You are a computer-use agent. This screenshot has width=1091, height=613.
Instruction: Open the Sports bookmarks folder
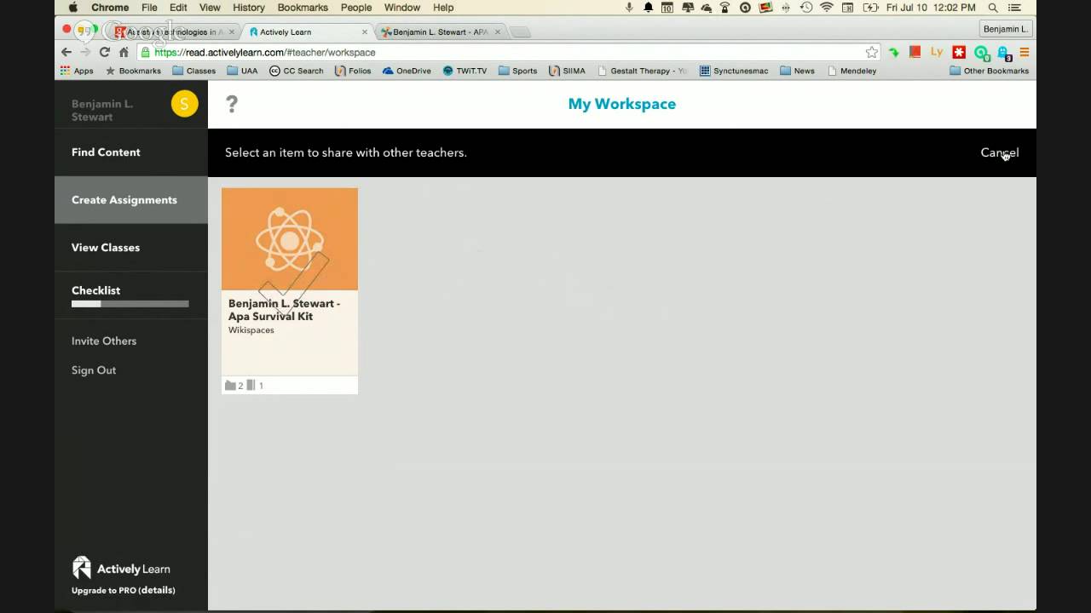(x=517, y=71)
